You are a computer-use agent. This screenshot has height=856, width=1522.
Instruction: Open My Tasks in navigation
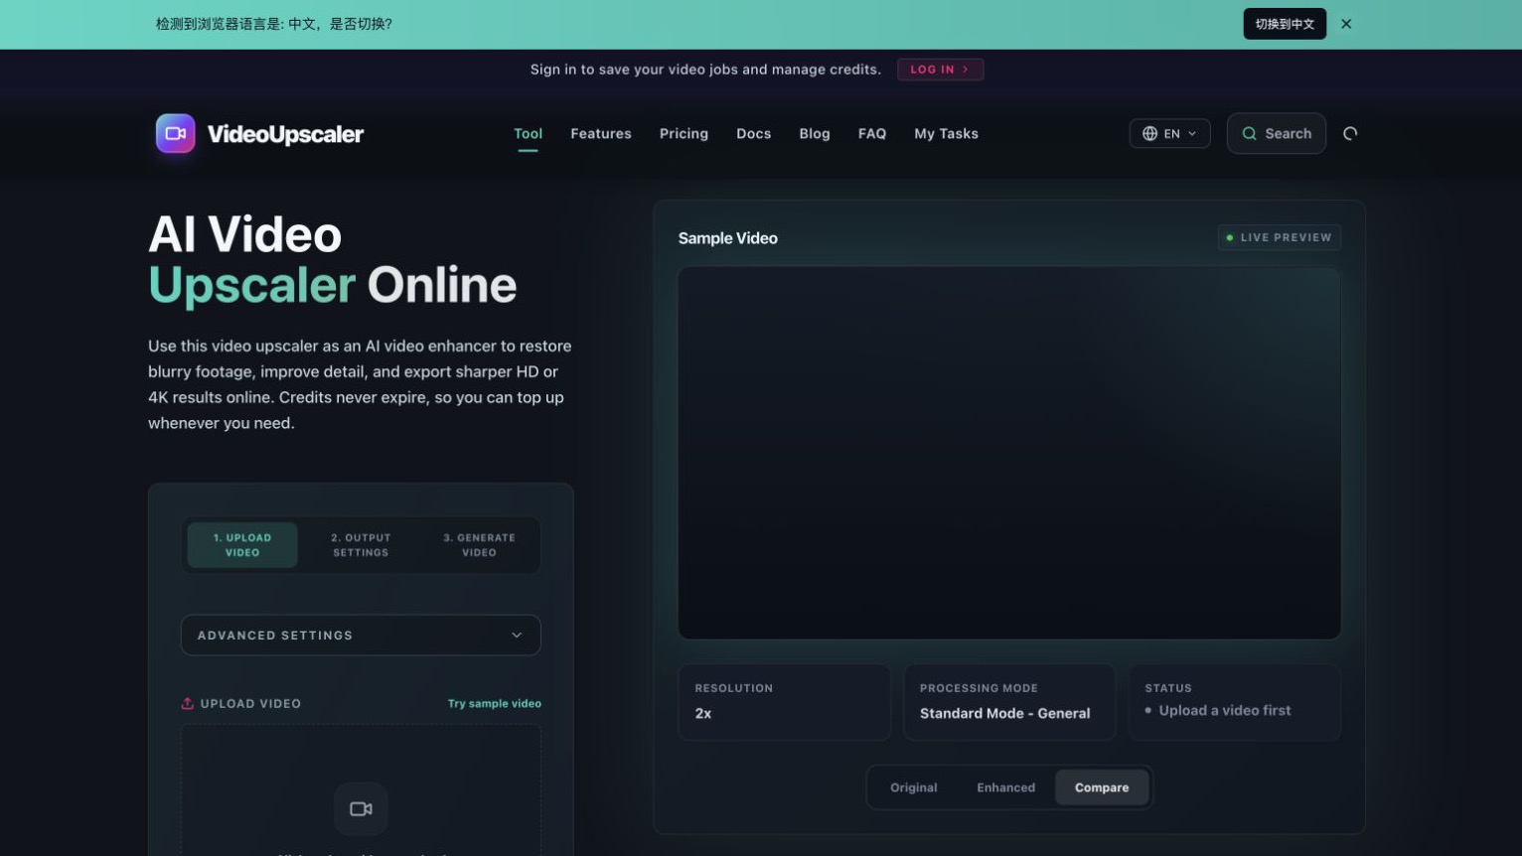(946, 133)
